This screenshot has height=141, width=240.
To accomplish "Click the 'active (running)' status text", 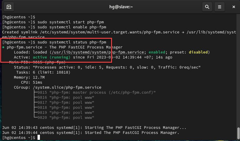I will [52, 57].
